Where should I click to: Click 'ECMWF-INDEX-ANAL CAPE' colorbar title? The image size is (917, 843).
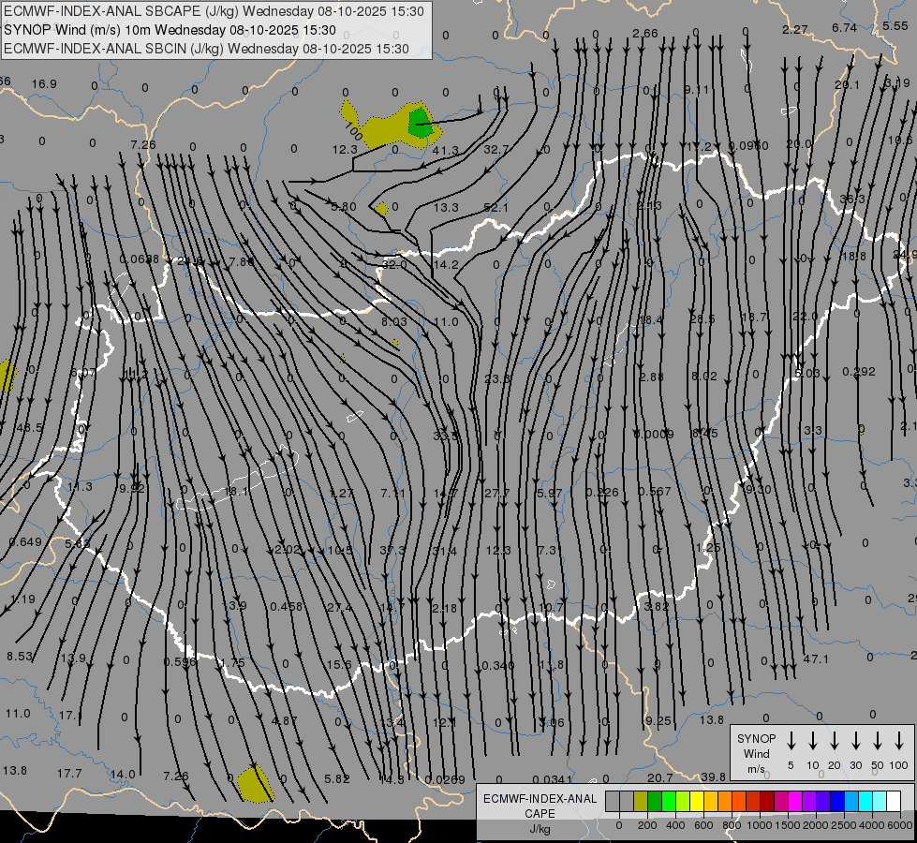click(540, 806)
